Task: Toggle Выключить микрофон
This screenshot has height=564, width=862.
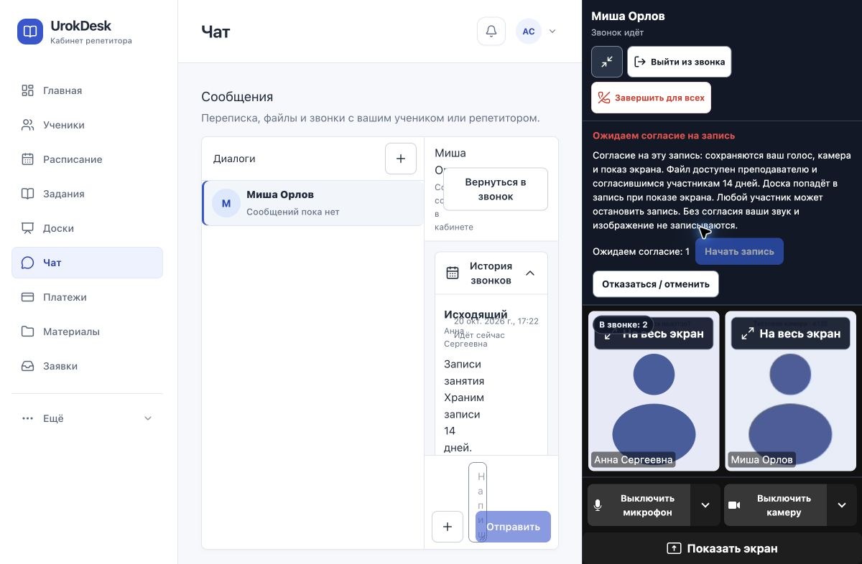Action: coord(639,505)
